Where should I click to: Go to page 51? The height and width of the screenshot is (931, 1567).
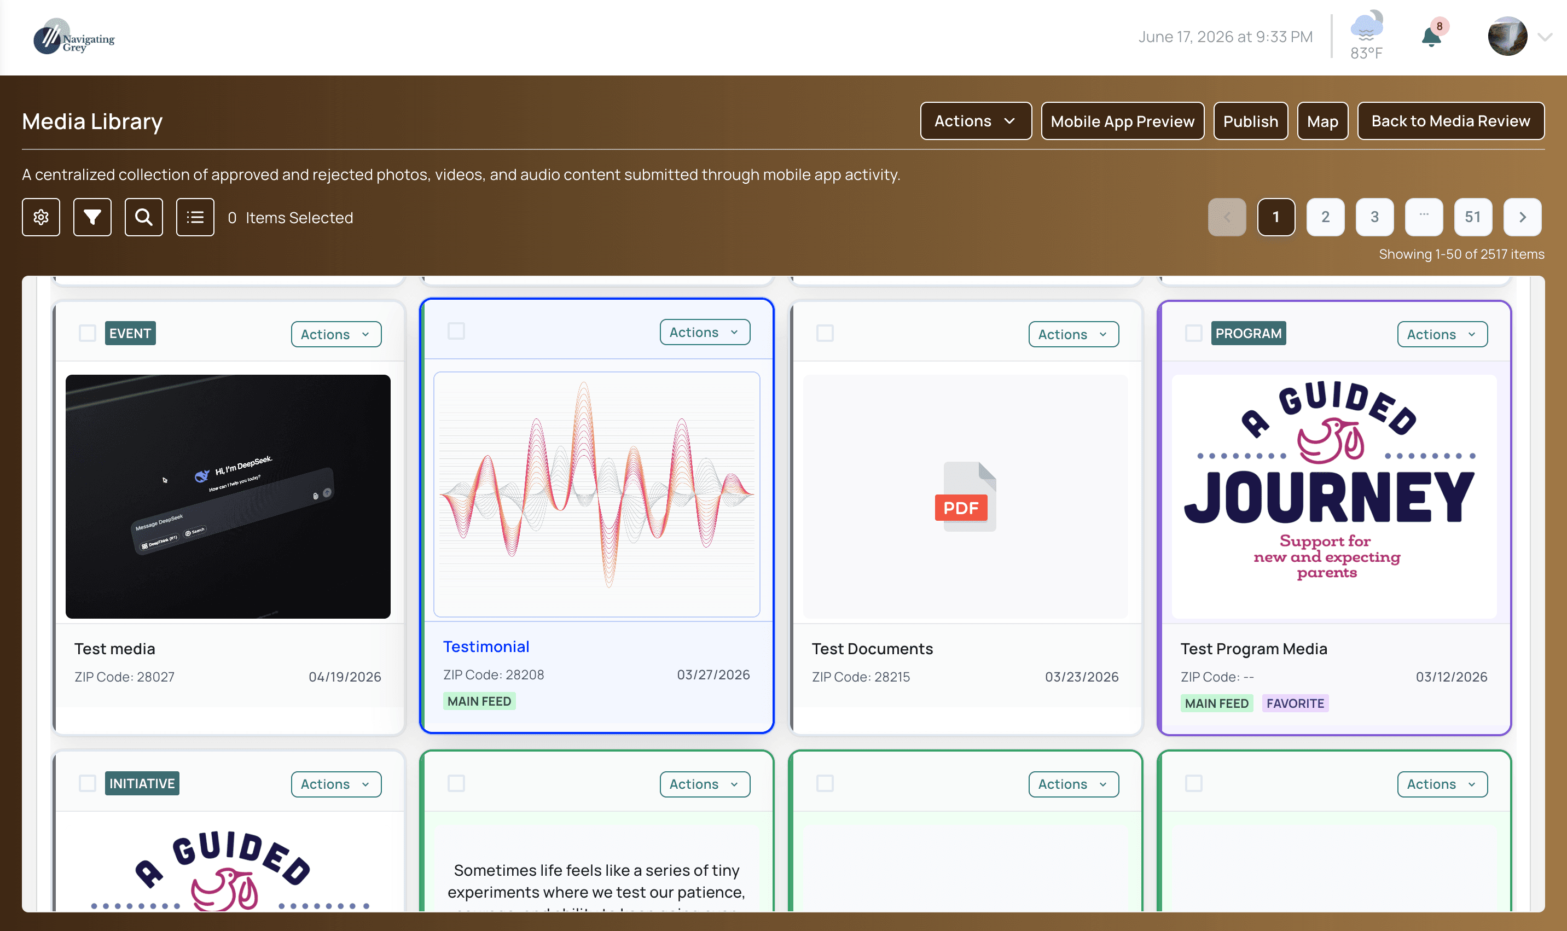[x=1473, y=217]
